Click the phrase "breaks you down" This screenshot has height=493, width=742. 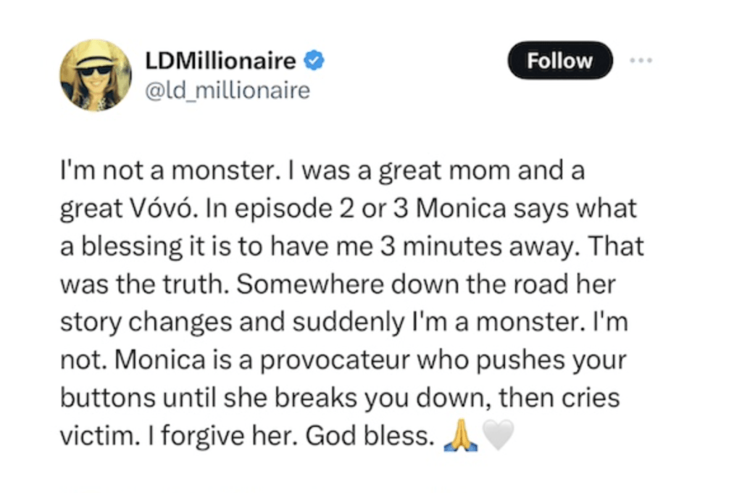click(390, 399)
